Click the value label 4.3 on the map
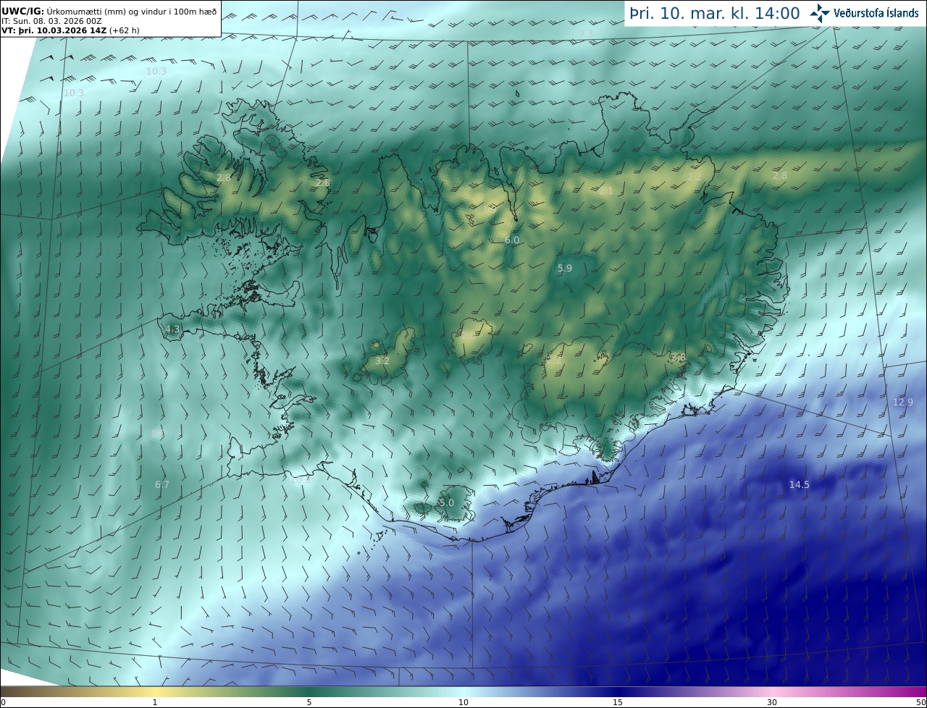The width and height of the screenshot is (927, 708). point(172,329)
